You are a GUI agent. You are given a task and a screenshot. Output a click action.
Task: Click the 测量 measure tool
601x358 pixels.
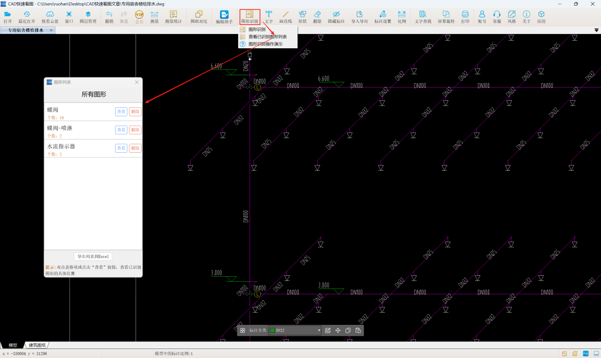[154, 17]
